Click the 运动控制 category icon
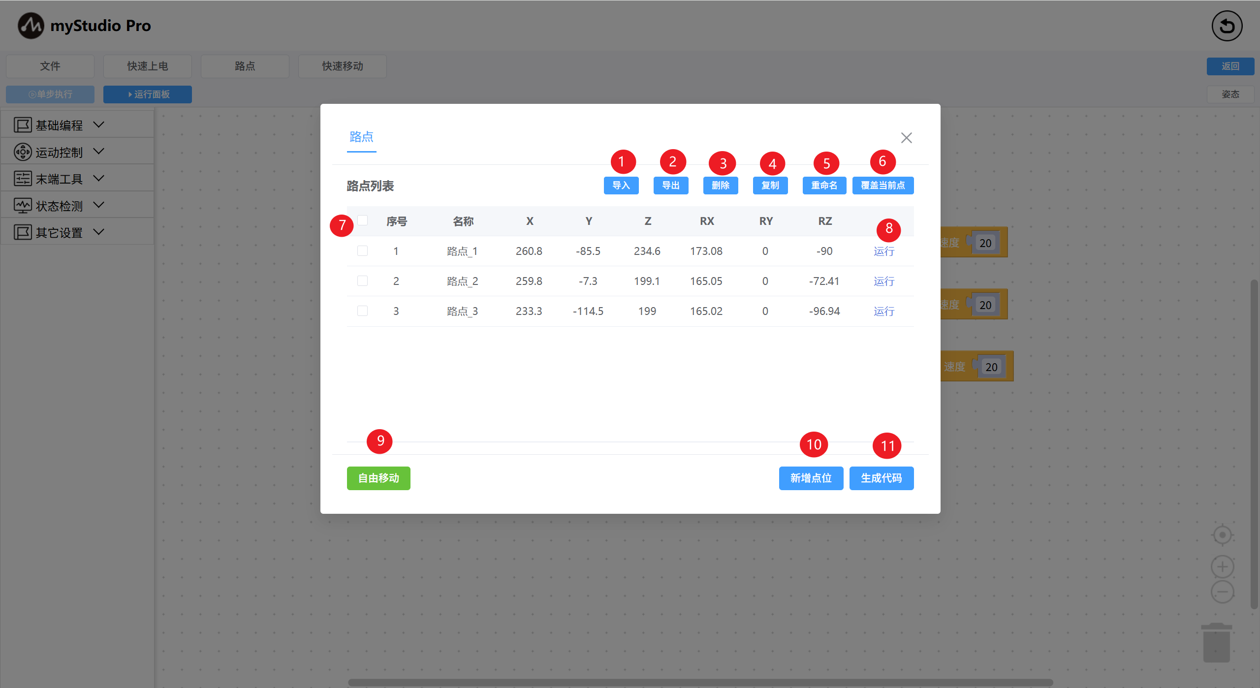Screen dimensions: 1260x688 23,152
